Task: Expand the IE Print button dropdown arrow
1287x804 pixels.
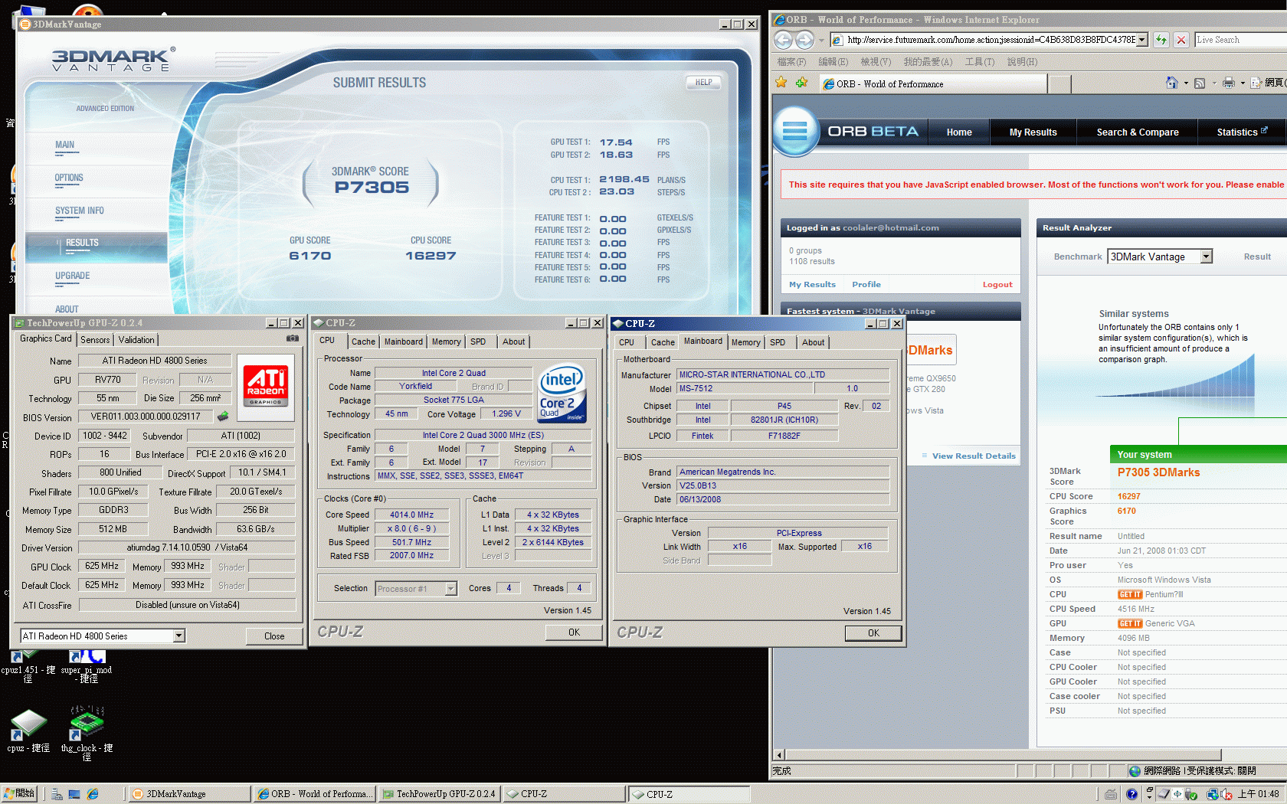Action: point(1242,83)
